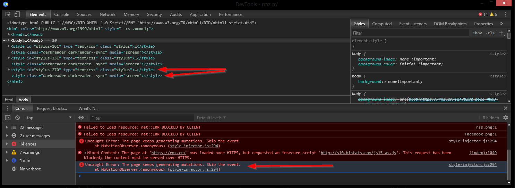Activate the inspect element picker icon
Image resolution: width=515 pixels, height=188 pixels.
pos(8,14)
